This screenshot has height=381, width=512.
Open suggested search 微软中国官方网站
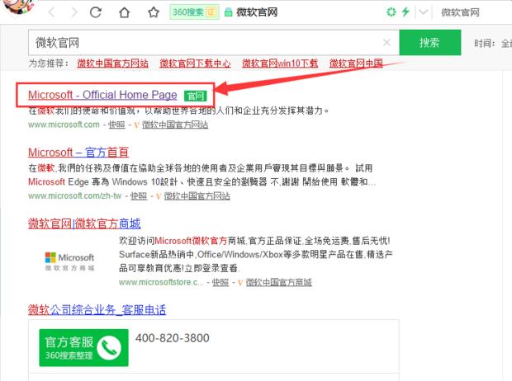coord(112,63)
